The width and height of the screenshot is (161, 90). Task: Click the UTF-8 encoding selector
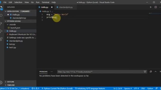pos(136,88)
